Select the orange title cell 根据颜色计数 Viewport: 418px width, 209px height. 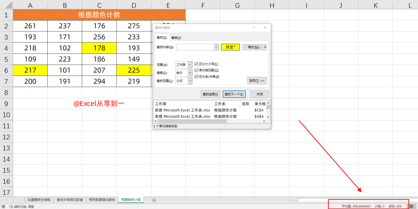pos(99,15)
